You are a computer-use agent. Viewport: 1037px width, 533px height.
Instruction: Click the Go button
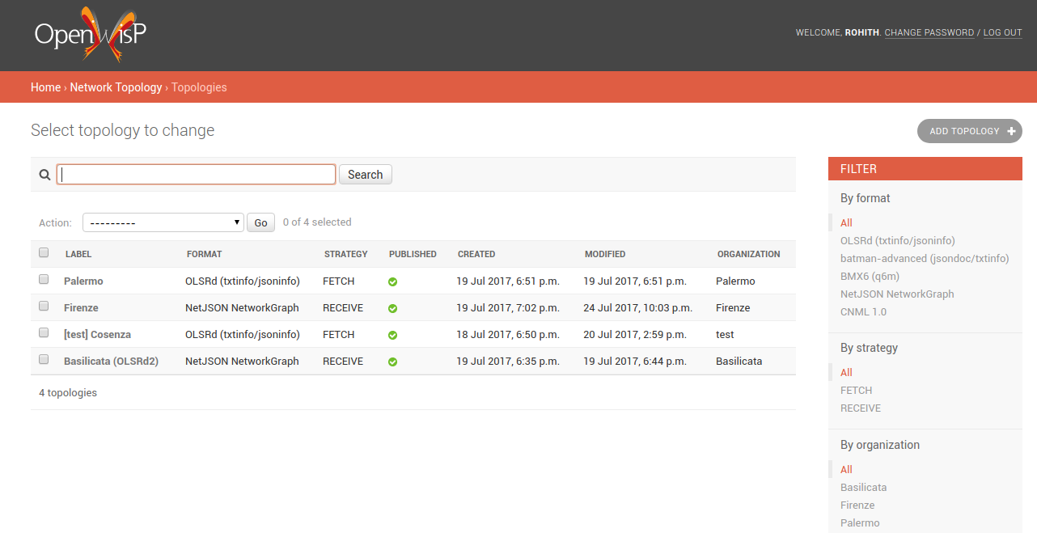[x=260, y=222]
